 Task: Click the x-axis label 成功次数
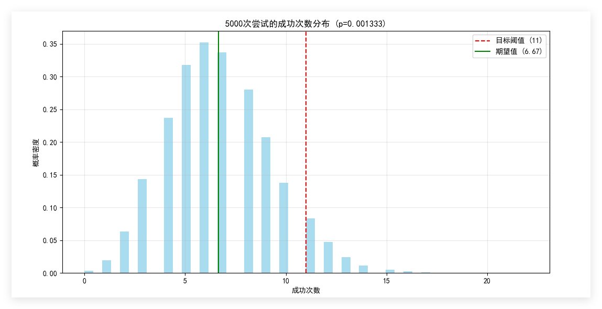(305, 290)
